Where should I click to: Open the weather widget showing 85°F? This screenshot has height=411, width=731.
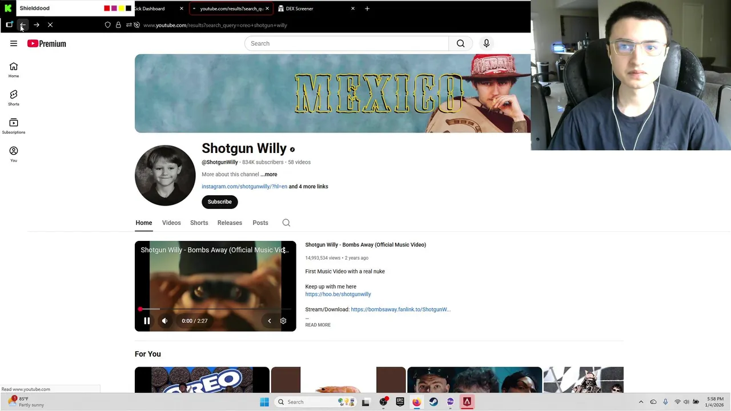click(x=26, y=402)
